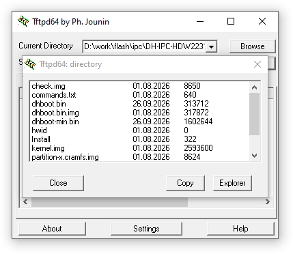Open the About dialog
This screenshot has width=293, height=254.
pos(52,229)
